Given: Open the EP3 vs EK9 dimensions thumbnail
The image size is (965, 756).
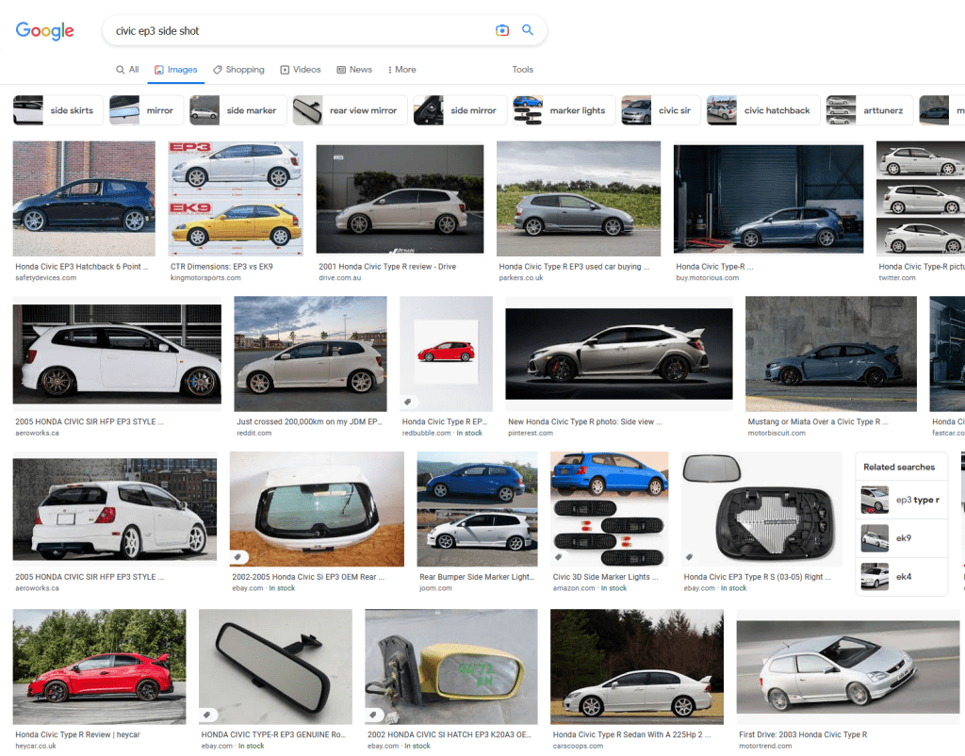Looking at the screenshot, I should 236,198.
